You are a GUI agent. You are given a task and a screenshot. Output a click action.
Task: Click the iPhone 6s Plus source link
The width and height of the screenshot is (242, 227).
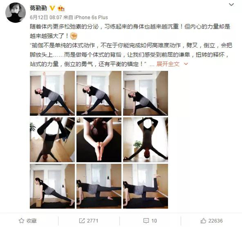[91, 17]
